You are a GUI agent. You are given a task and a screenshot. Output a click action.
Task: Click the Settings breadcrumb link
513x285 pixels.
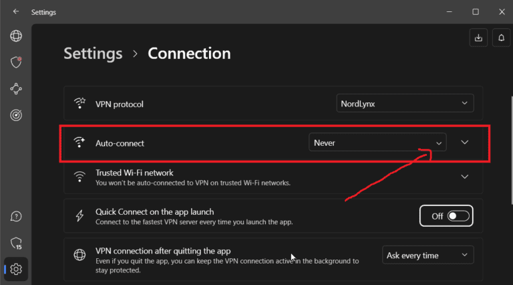93,54
